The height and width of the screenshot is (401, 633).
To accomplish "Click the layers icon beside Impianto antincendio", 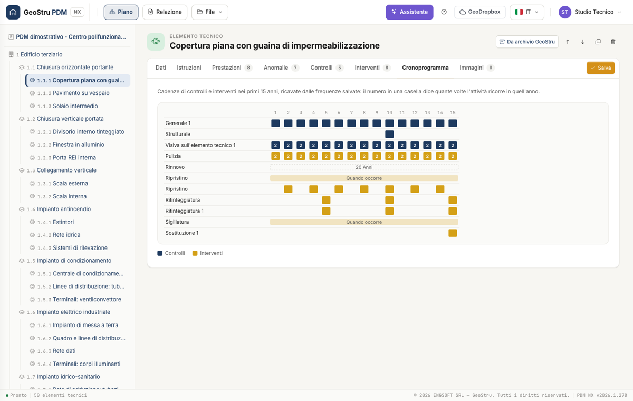I will 22,209.
